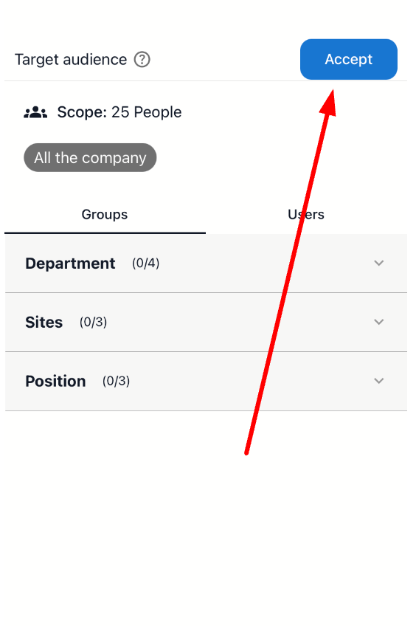
Task: Click the bold Sites label
Action: point(44,322)
